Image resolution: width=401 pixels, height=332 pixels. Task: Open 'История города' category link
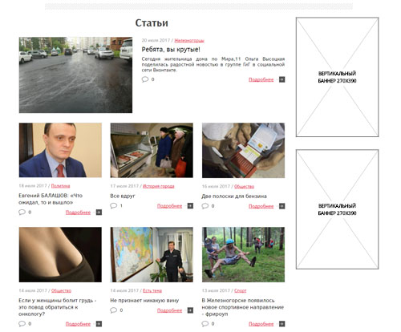pyautogui.click(x=159, y=186)
